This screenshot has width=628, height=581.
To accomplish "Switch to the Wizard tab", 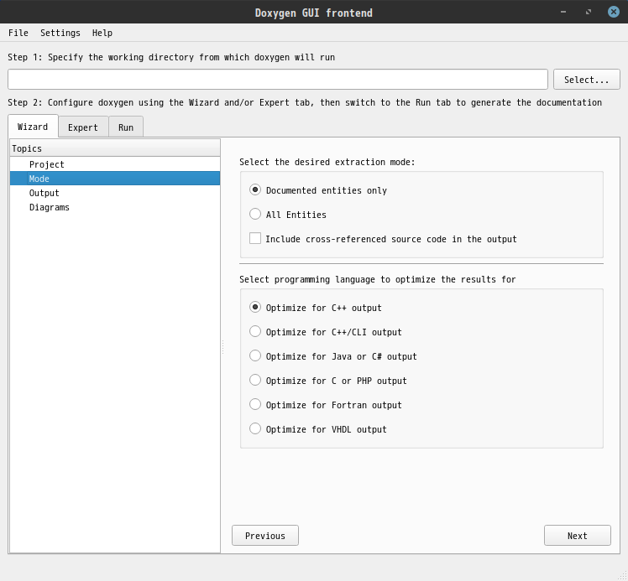I will pos(33,127).
